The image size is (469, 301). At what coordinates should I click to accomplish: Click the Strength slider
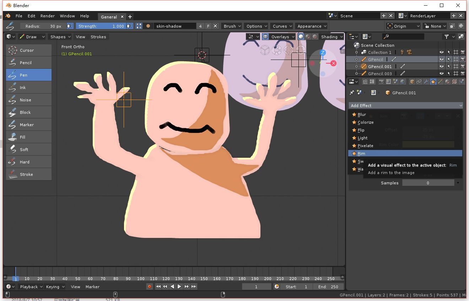[101, 26]
